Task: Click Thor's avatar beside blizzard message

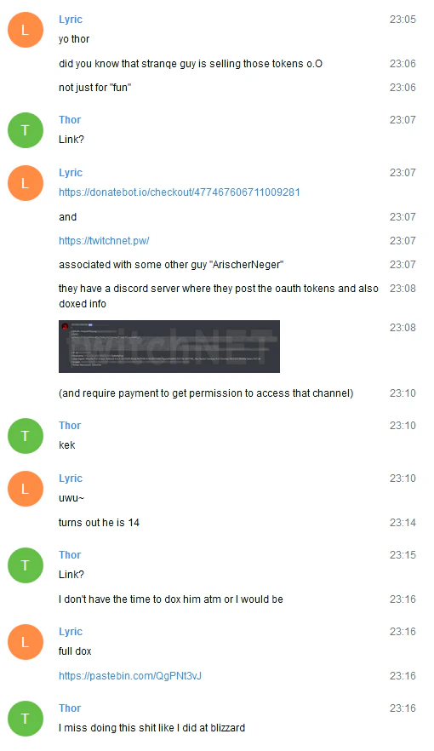Action: (26, 719)
